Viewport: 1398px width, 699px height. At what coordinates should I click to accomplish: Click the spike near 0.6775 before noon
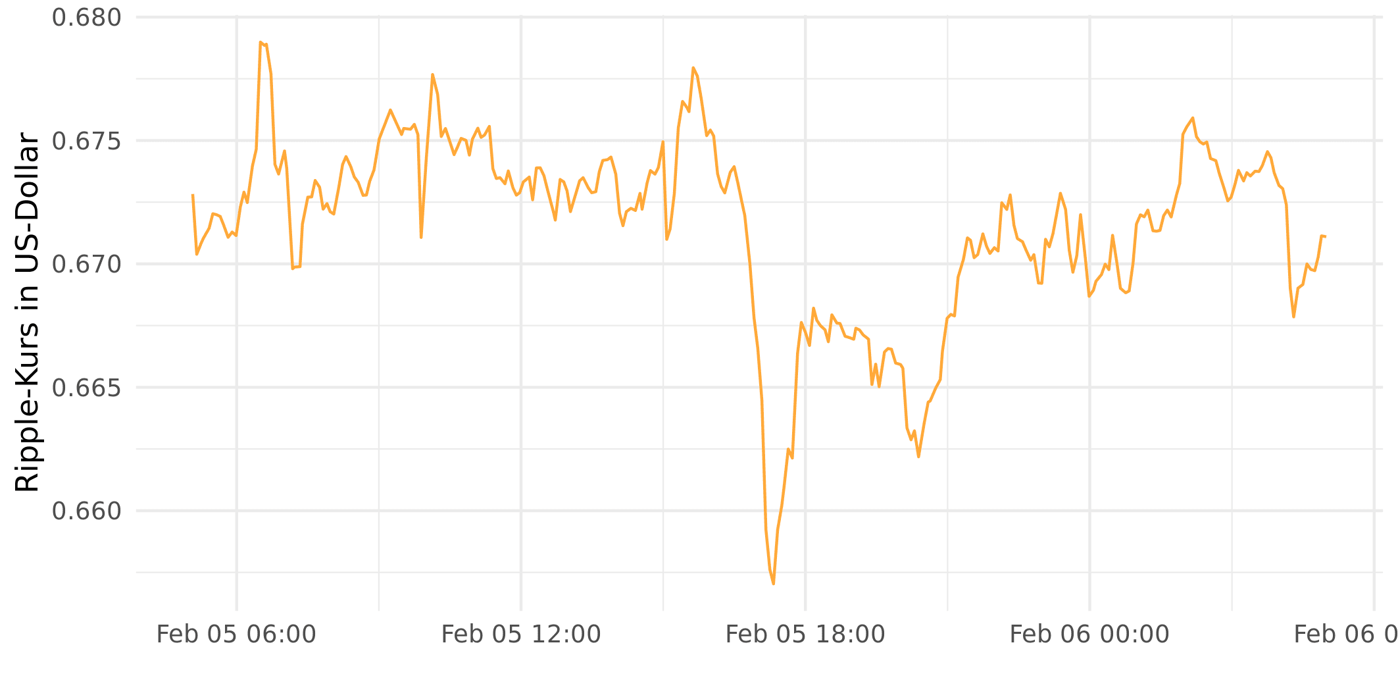(432, 75)
